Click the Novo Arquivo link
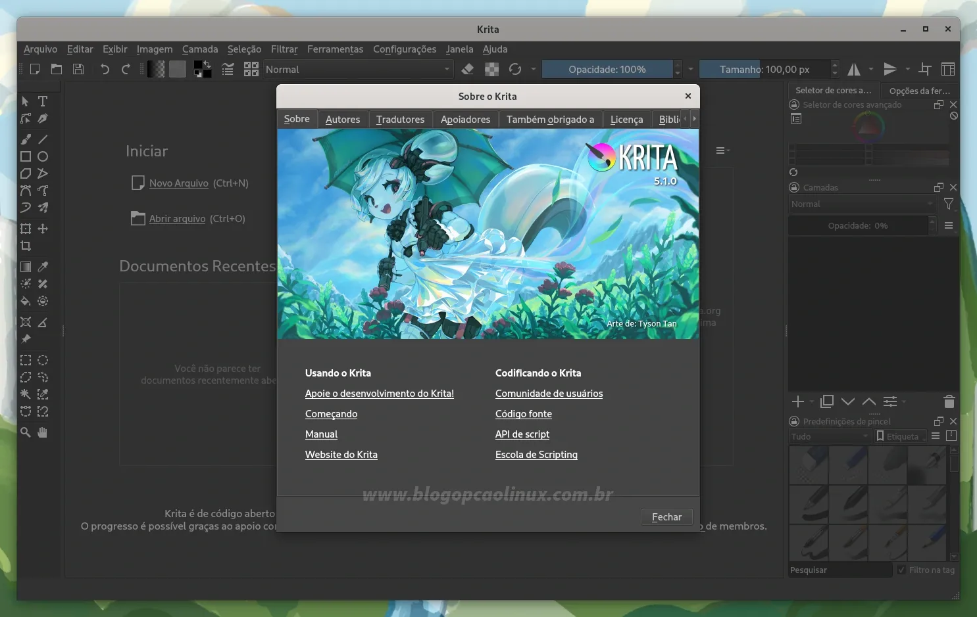Image resolution: width=977 pixels, height=617 pixels. tap(179, 183)
